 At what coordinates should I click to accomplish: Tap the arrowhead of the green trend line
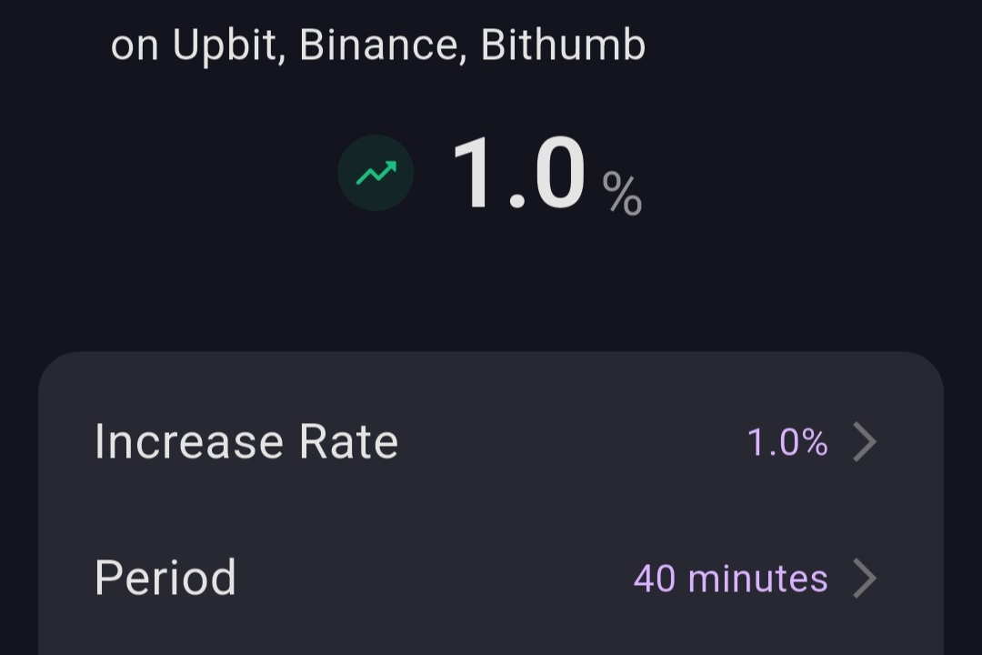393,162
